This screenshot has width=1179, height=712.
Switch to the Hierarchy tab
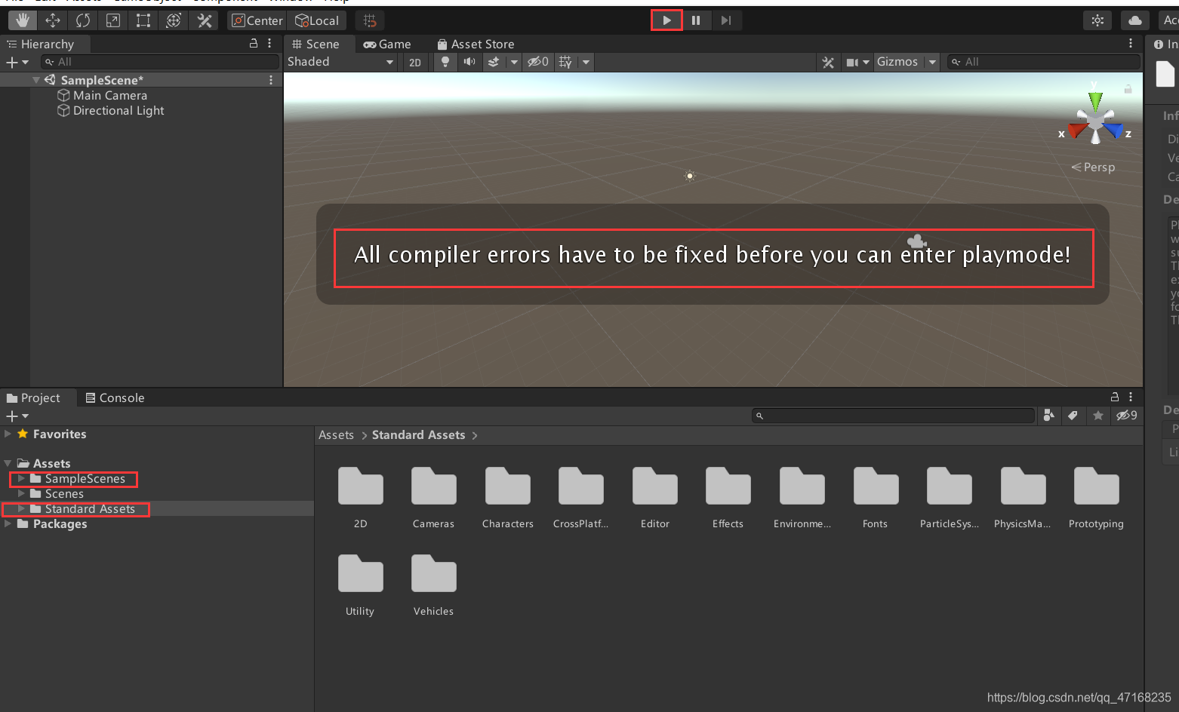45,44
